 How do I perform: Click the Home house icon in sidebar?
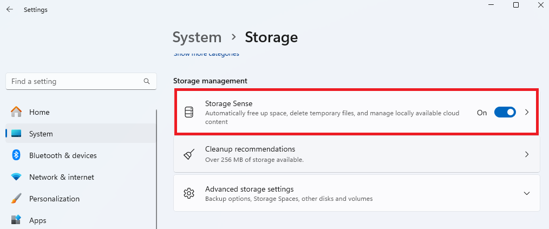16,112
